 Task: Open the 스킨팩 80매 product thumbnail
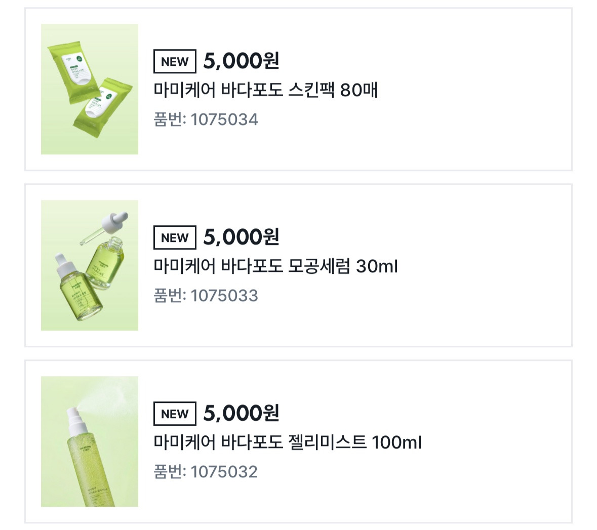click(90, 89)
